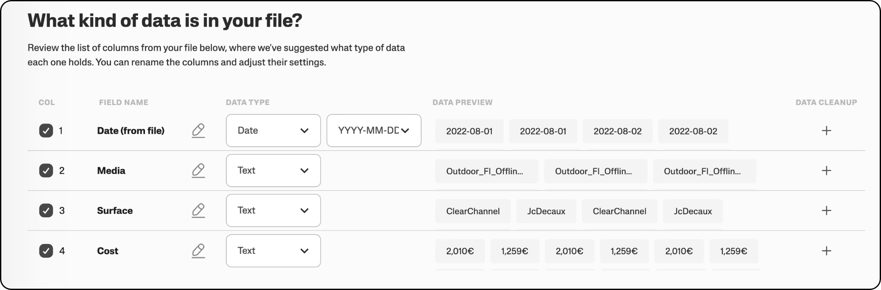The image size is (881, 290).
Task: Expand the YYYY-MM-DD date format dropdown
Action: pyautogui.click(x=373, y=130)
